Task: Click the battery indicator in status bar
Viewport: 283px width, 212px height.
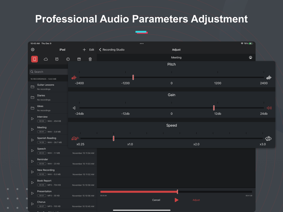Action: (x=251, y=44)
